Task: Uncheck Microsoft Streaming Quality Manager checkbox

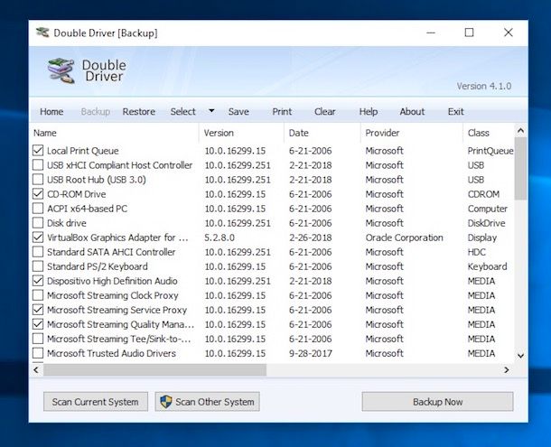Action: 38,324
